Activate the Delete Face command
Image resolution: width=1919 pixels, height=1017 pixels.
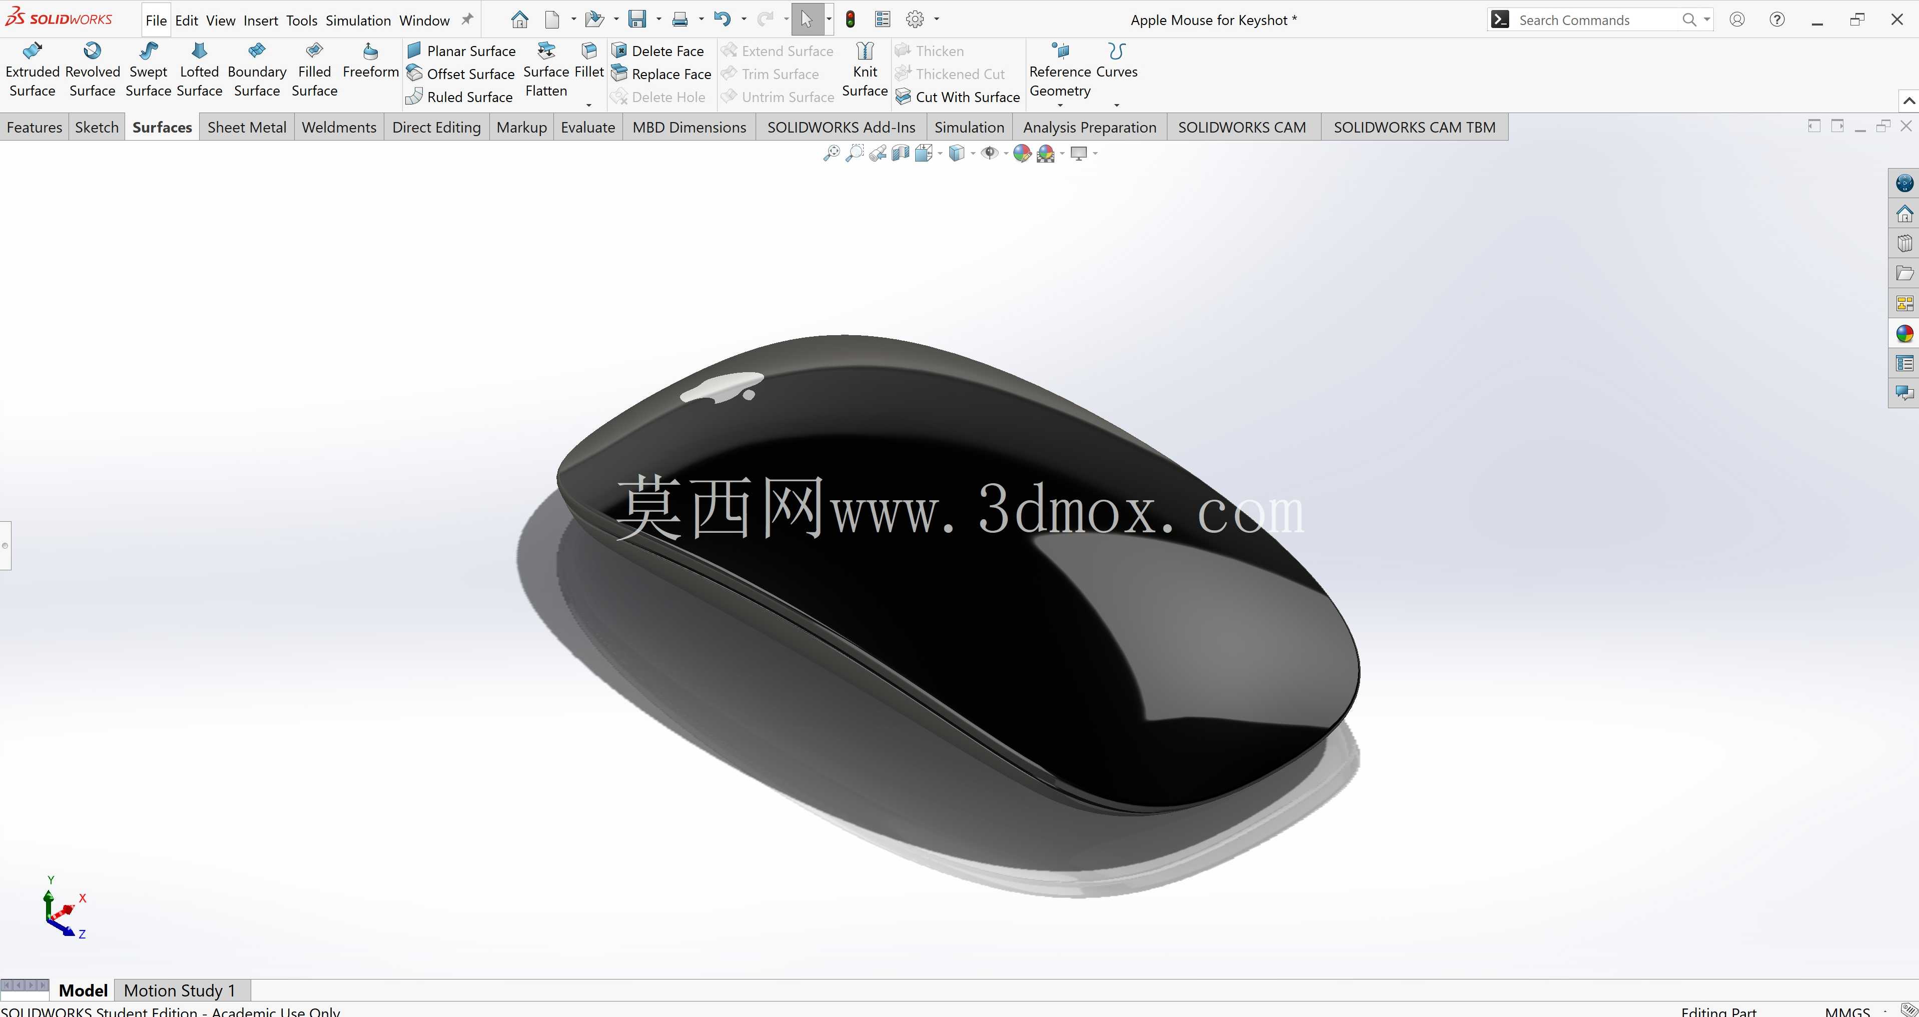click(658, 51)
